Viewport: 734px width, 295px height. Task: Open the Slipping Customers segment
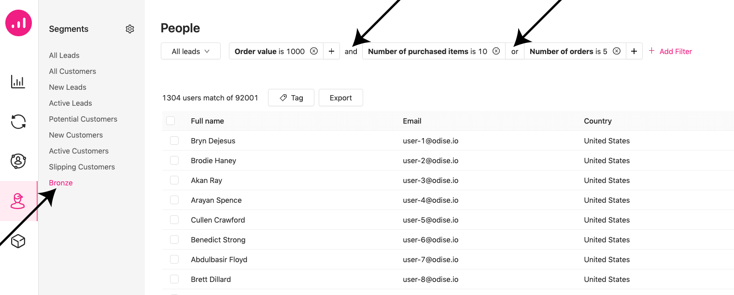pos(82,167)
